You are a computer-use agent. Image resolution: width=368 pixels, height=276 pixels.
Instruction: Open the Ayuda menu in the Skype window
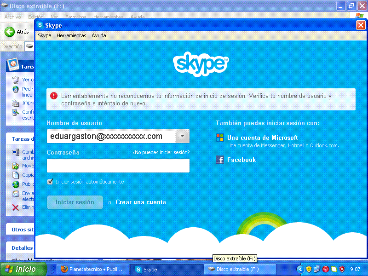coord(99,35)
